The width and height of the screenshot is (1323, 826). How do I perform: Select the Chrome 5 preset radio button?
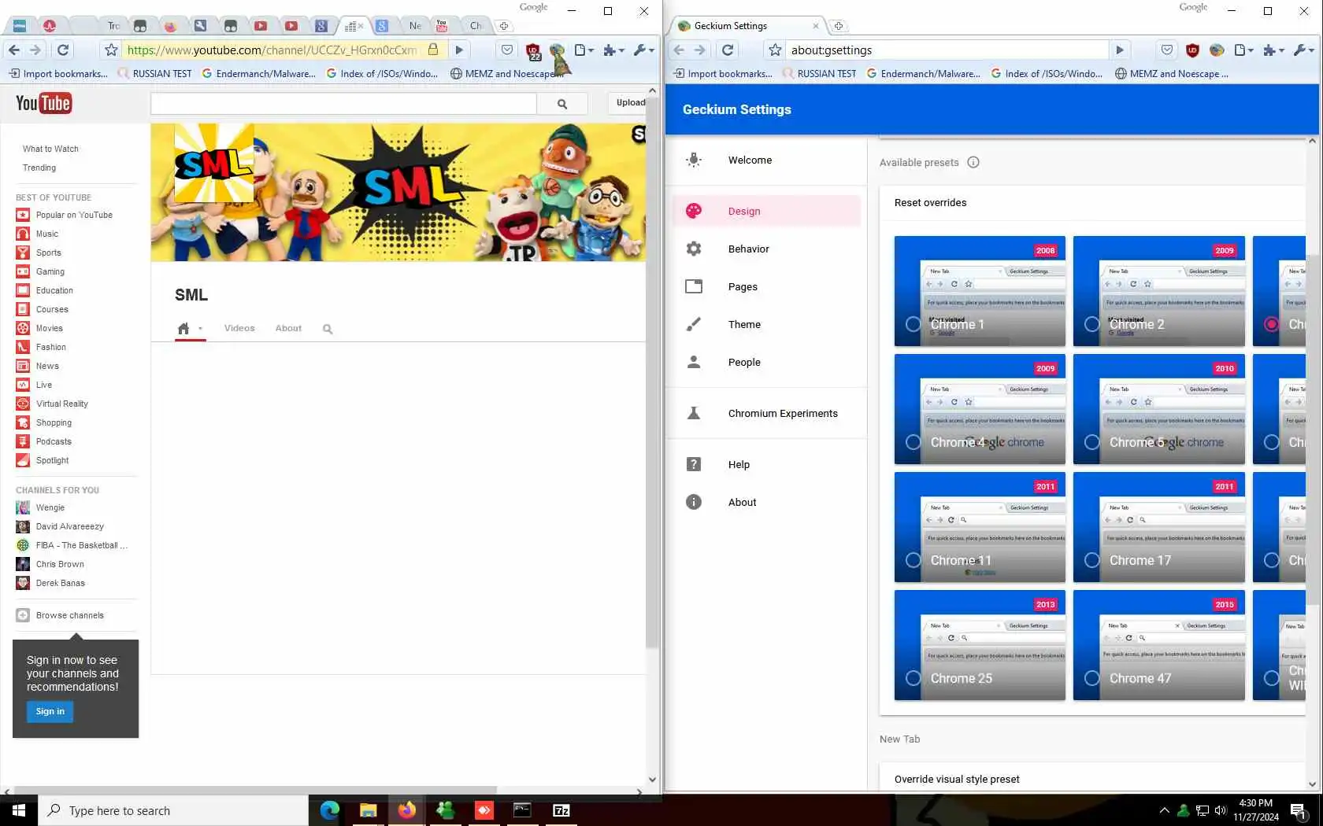[x=1091, y=442]
